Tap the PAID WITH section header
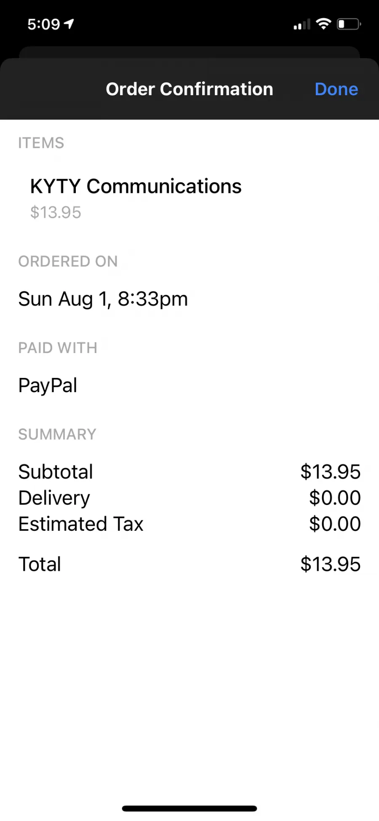Image resolution: width=379 pixels, height=821 pixels. coord(58,348)
